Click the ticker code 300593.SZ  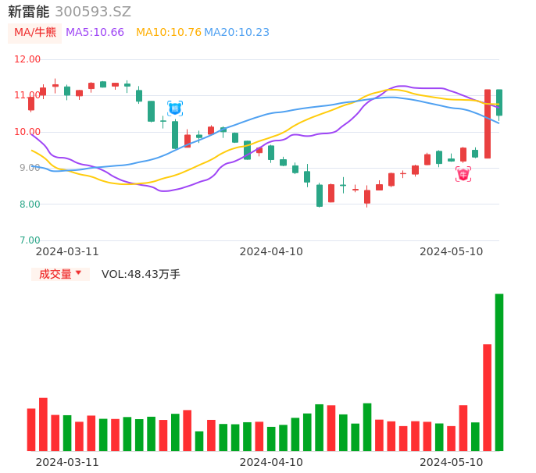[93, 12]
